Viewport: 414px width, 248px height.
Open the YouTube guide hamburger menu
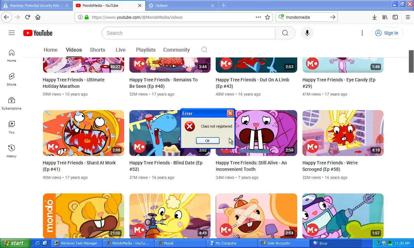coord(12,33)
